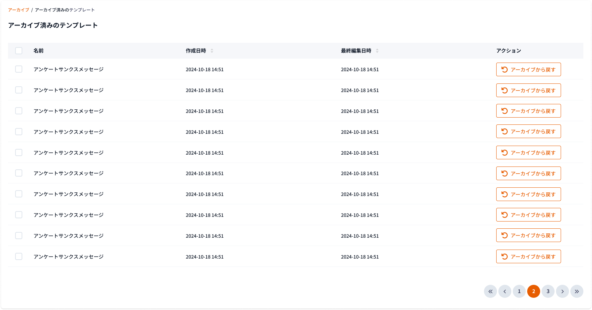Select the active page 2 button
Image resolution: width=592 pixels, height=310 pixels.
[x=533, y=291]
